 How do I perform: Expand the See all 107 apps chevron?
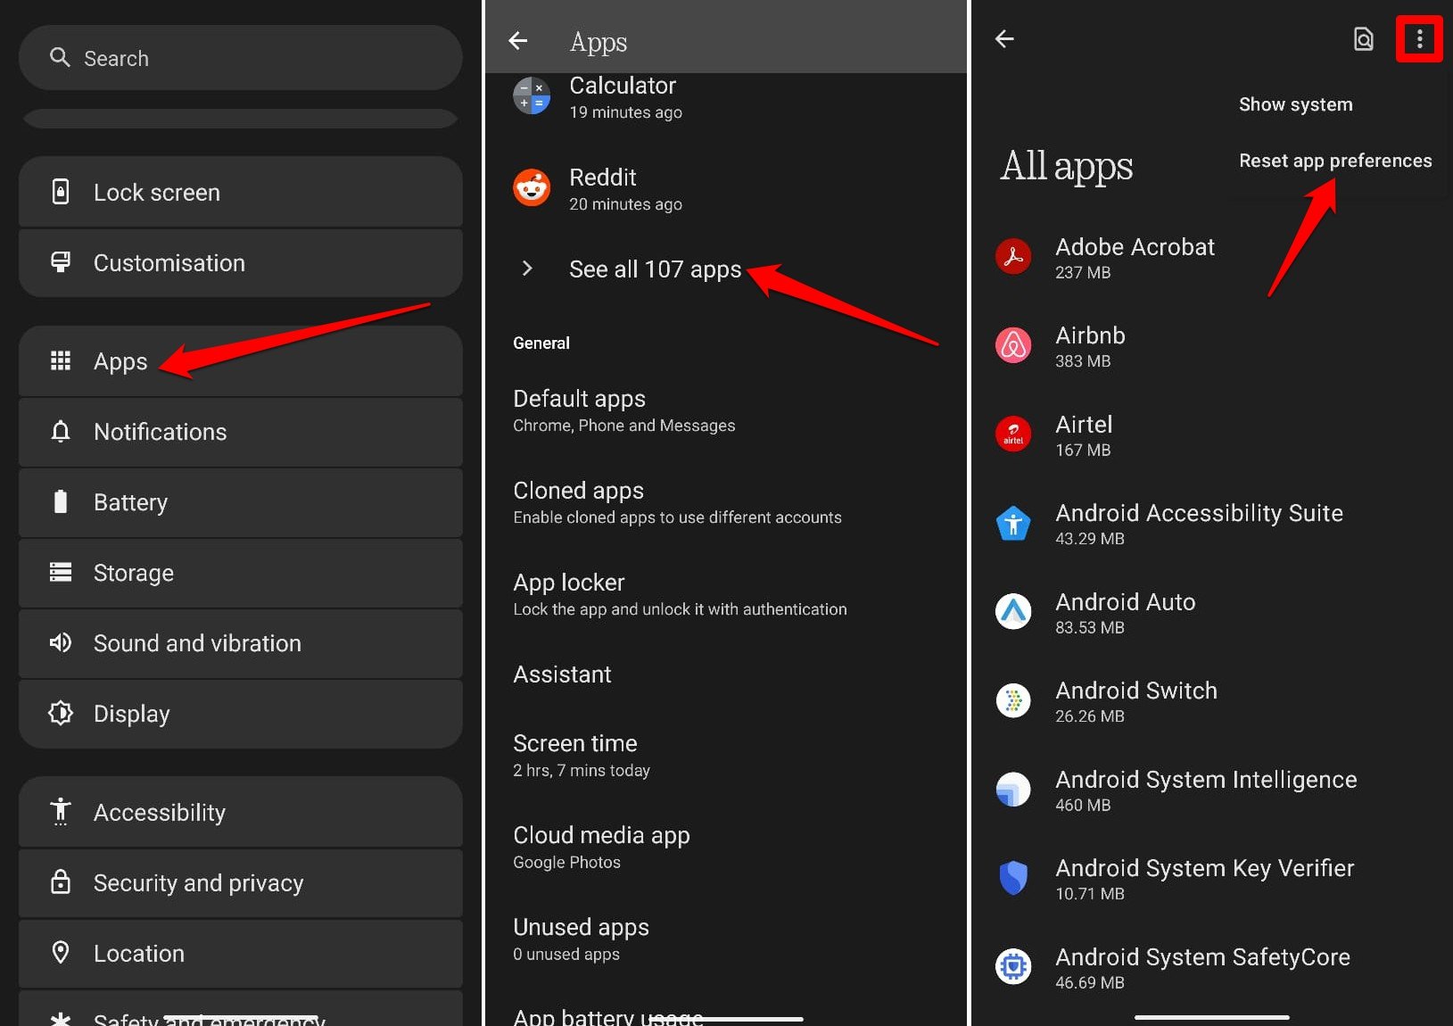tap(527, 269)
